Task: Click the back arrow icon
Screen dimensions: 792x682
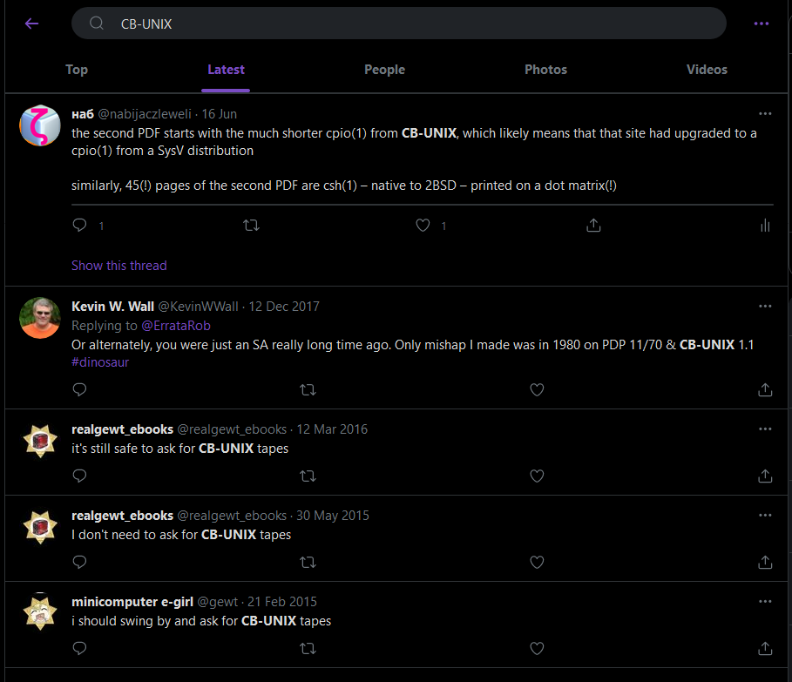Action: click(x=32, y=24)
